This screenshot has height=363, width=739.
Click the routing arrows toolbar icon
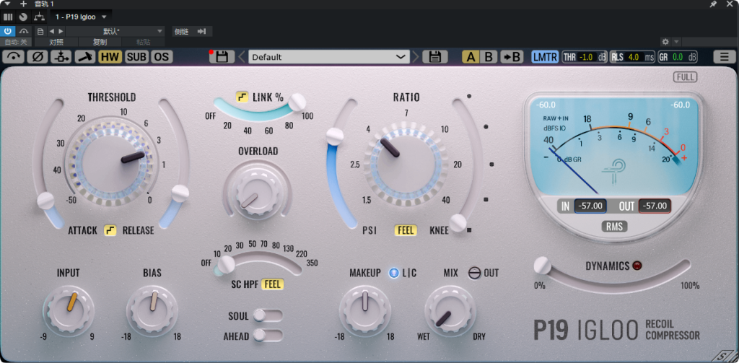pos(61,57)
